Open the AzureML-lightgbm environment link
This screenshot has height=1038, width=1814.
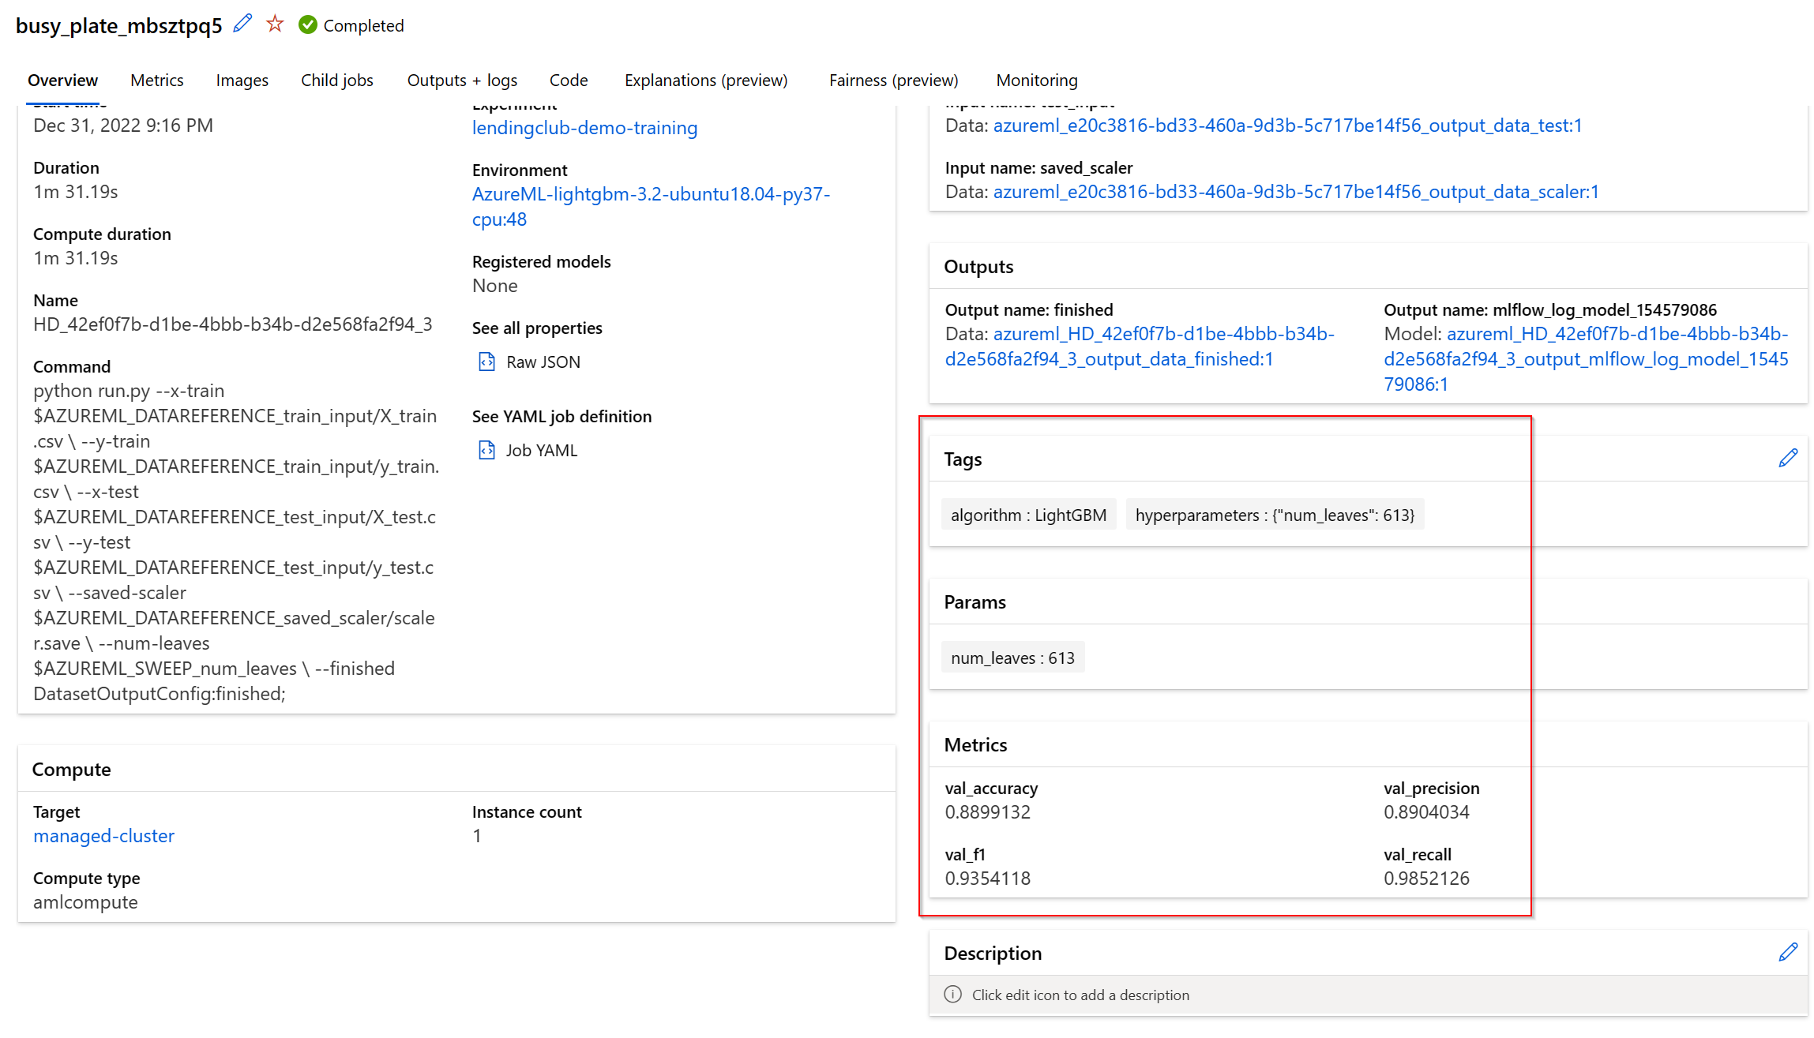point(650,194)
